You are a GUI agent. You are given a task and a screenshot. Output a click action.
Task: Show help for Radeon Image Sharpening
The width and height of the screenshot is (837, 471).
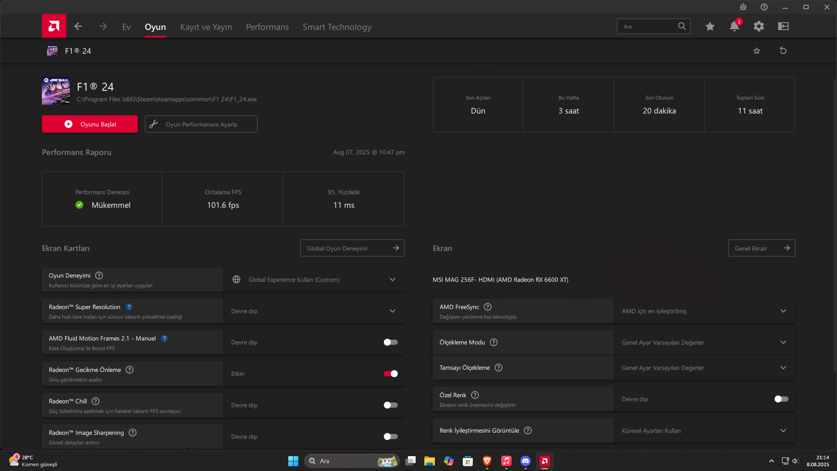point(133,433)
